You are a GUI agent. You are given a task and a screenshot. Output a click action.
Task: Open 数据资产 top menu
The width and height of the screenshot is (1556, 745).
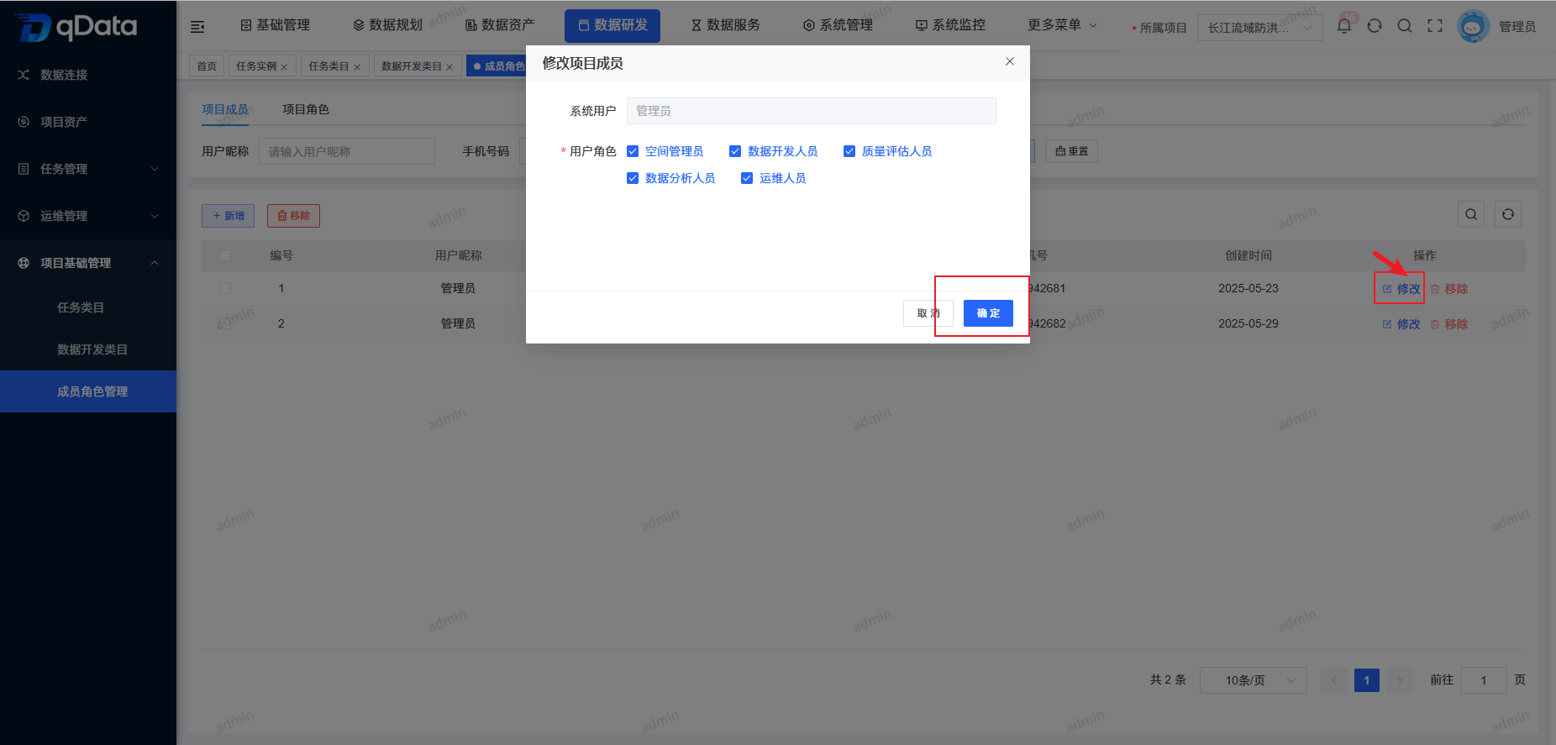tap(500, 25)
